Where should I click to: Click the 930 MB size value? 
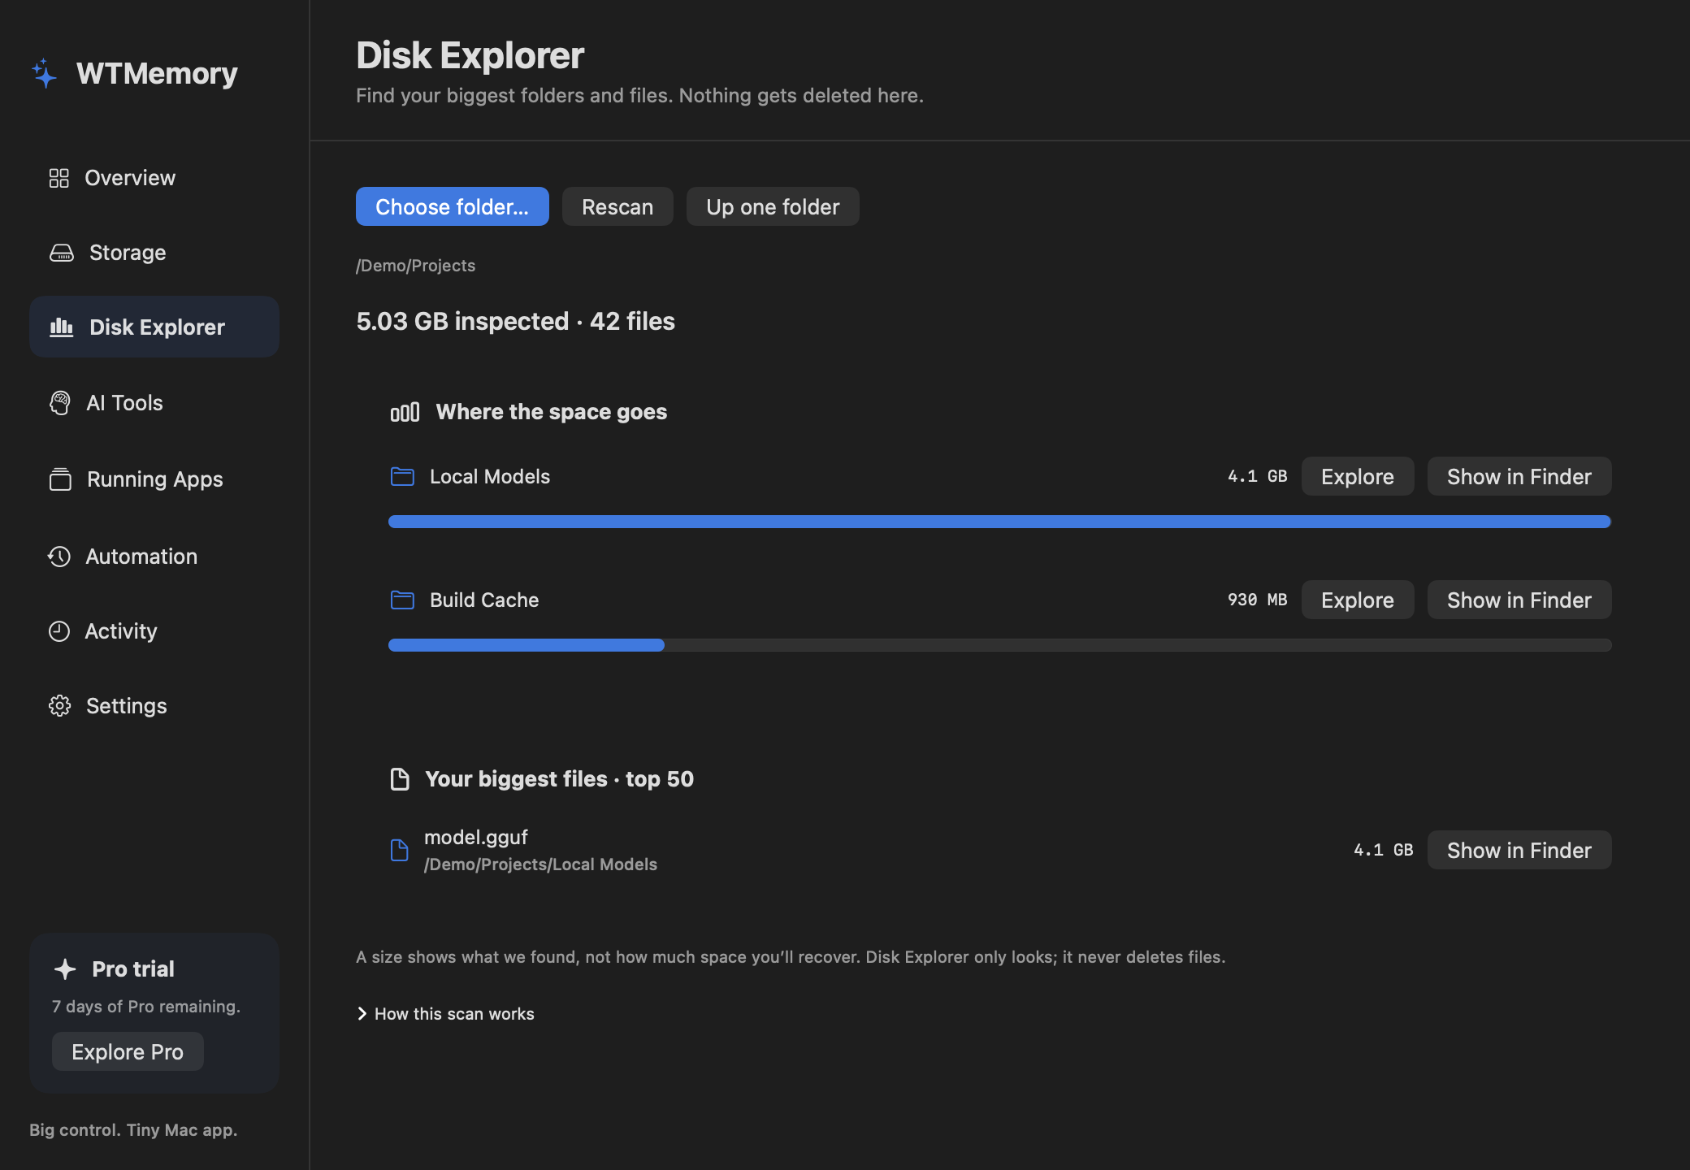click(1258, 600)
